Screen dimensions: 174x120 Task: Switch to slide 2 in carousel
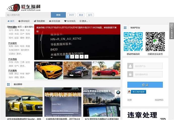tap(72, 57)
